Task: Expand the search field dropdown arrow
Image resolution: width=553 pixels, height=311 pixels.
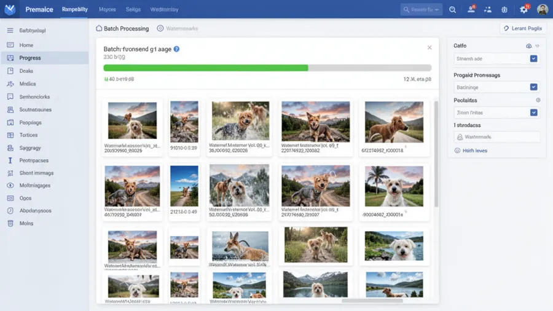Action: coord(437,10)
